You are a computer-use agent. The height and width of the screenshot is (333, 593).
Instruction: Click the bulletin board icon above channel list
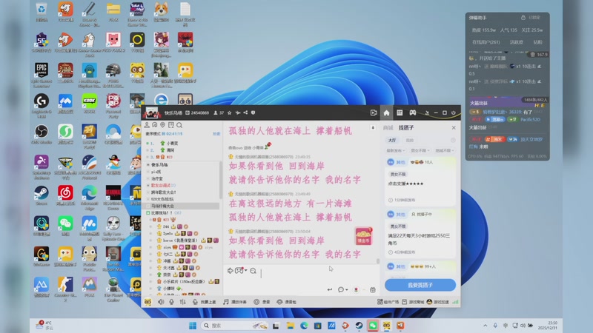click(x=171, y=125)
